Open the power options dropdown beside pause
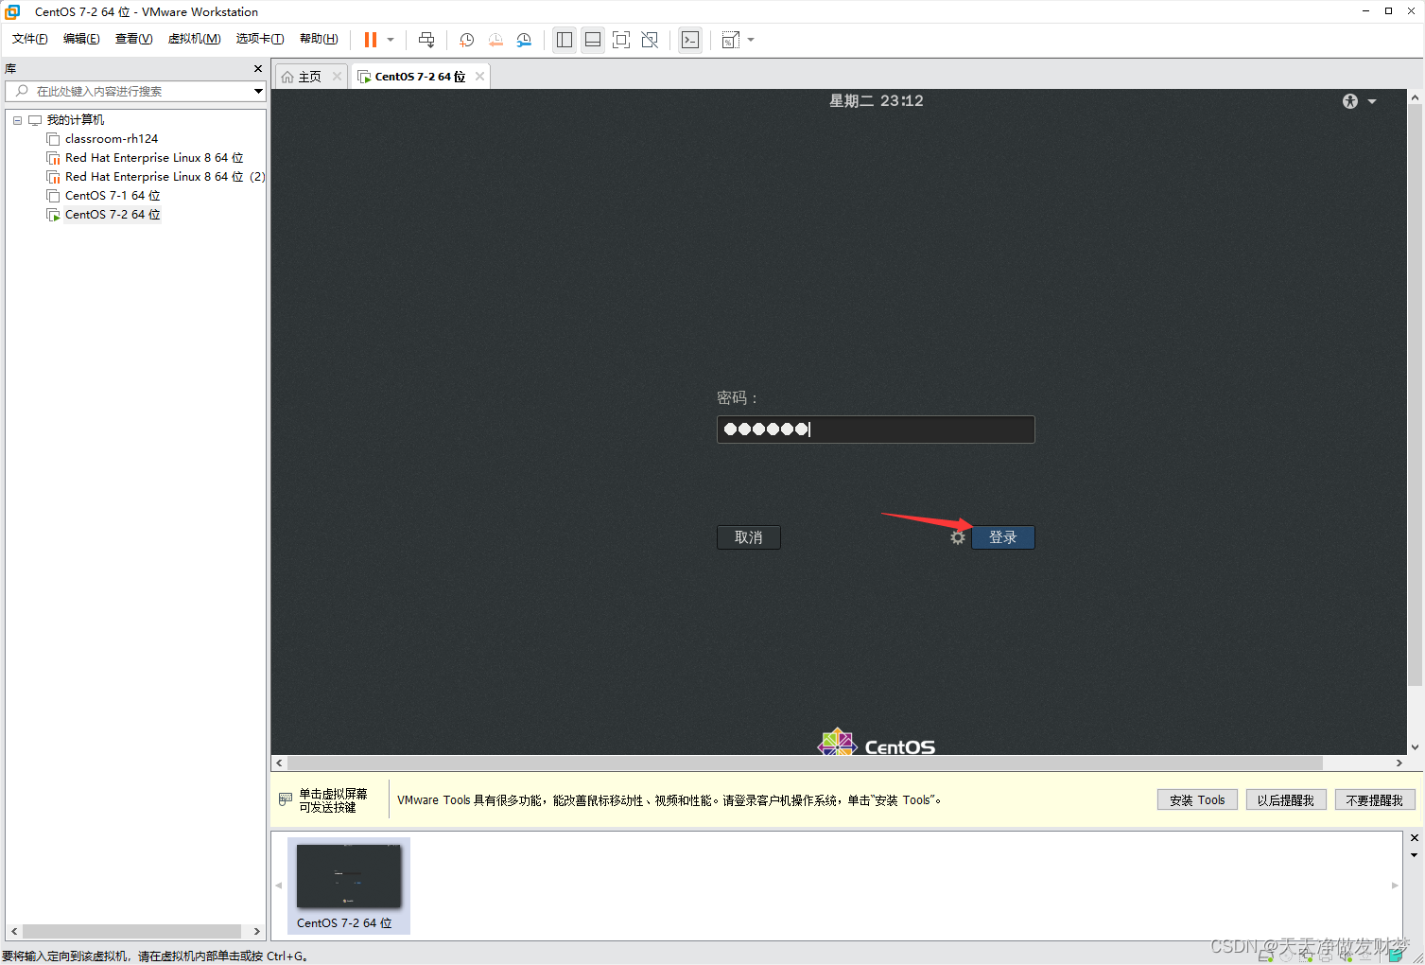The width and height of the screenshot is (1425, 965). [x=391, y=40]
